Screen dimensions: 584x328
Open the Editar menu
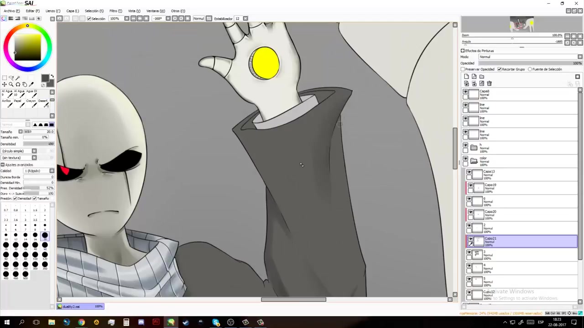[32, 11]
